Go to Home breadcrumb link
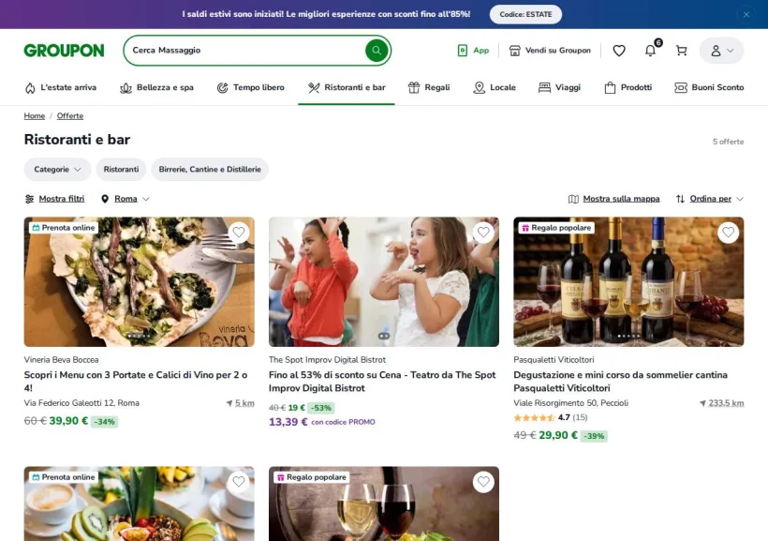 pos(35,115)
